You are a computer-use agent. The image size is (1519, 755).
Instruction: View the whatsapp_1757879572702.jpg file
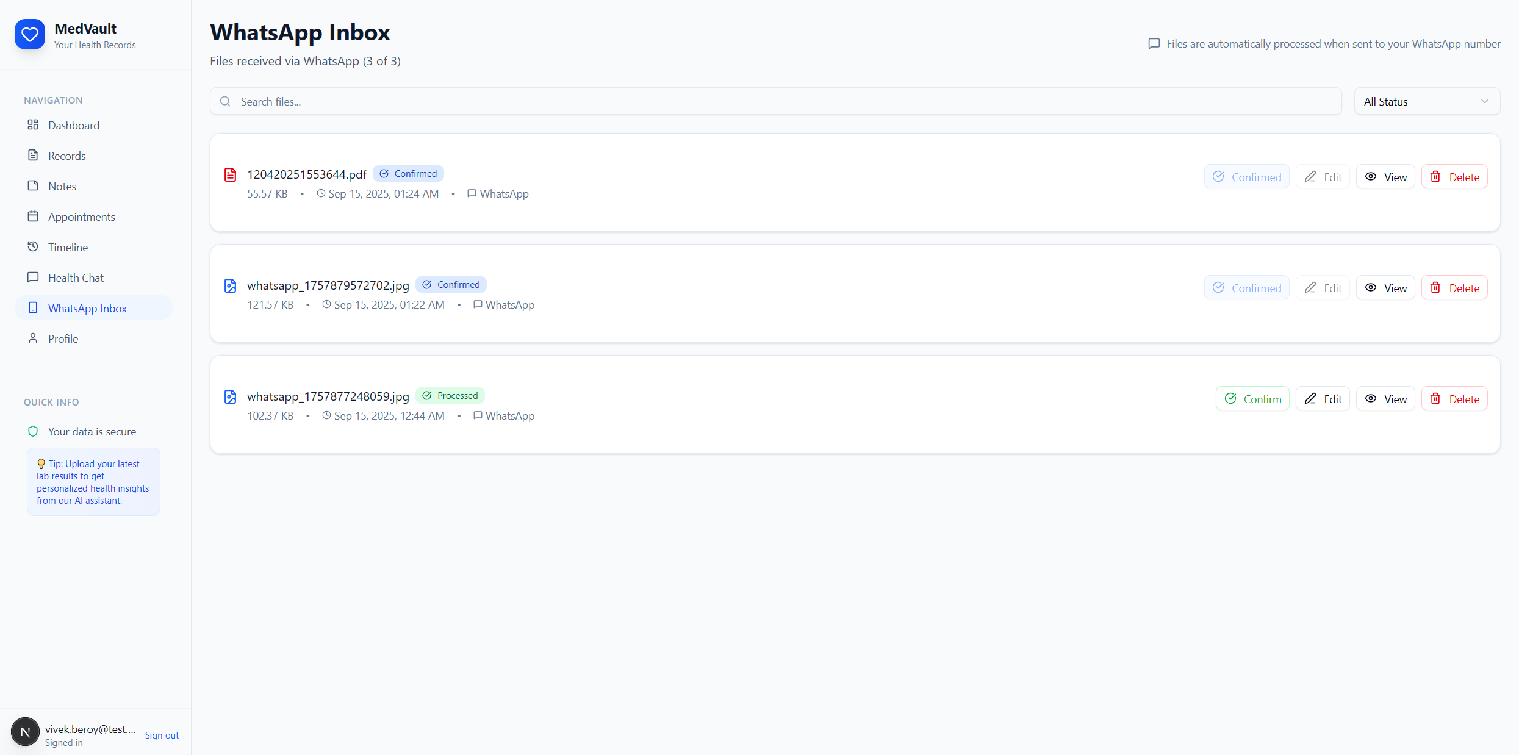(x=1385, y=288)
